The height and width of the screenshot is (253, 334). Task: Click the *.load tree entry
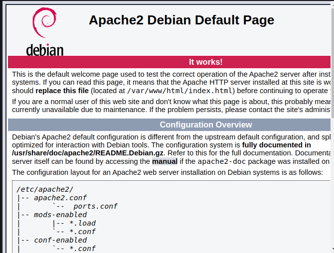[x=82, y=223]
